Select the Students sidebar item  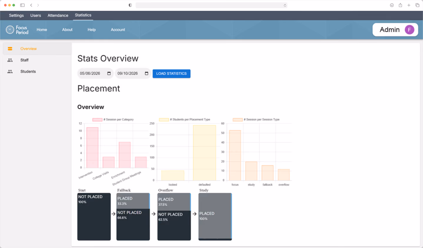pos(37,72)
